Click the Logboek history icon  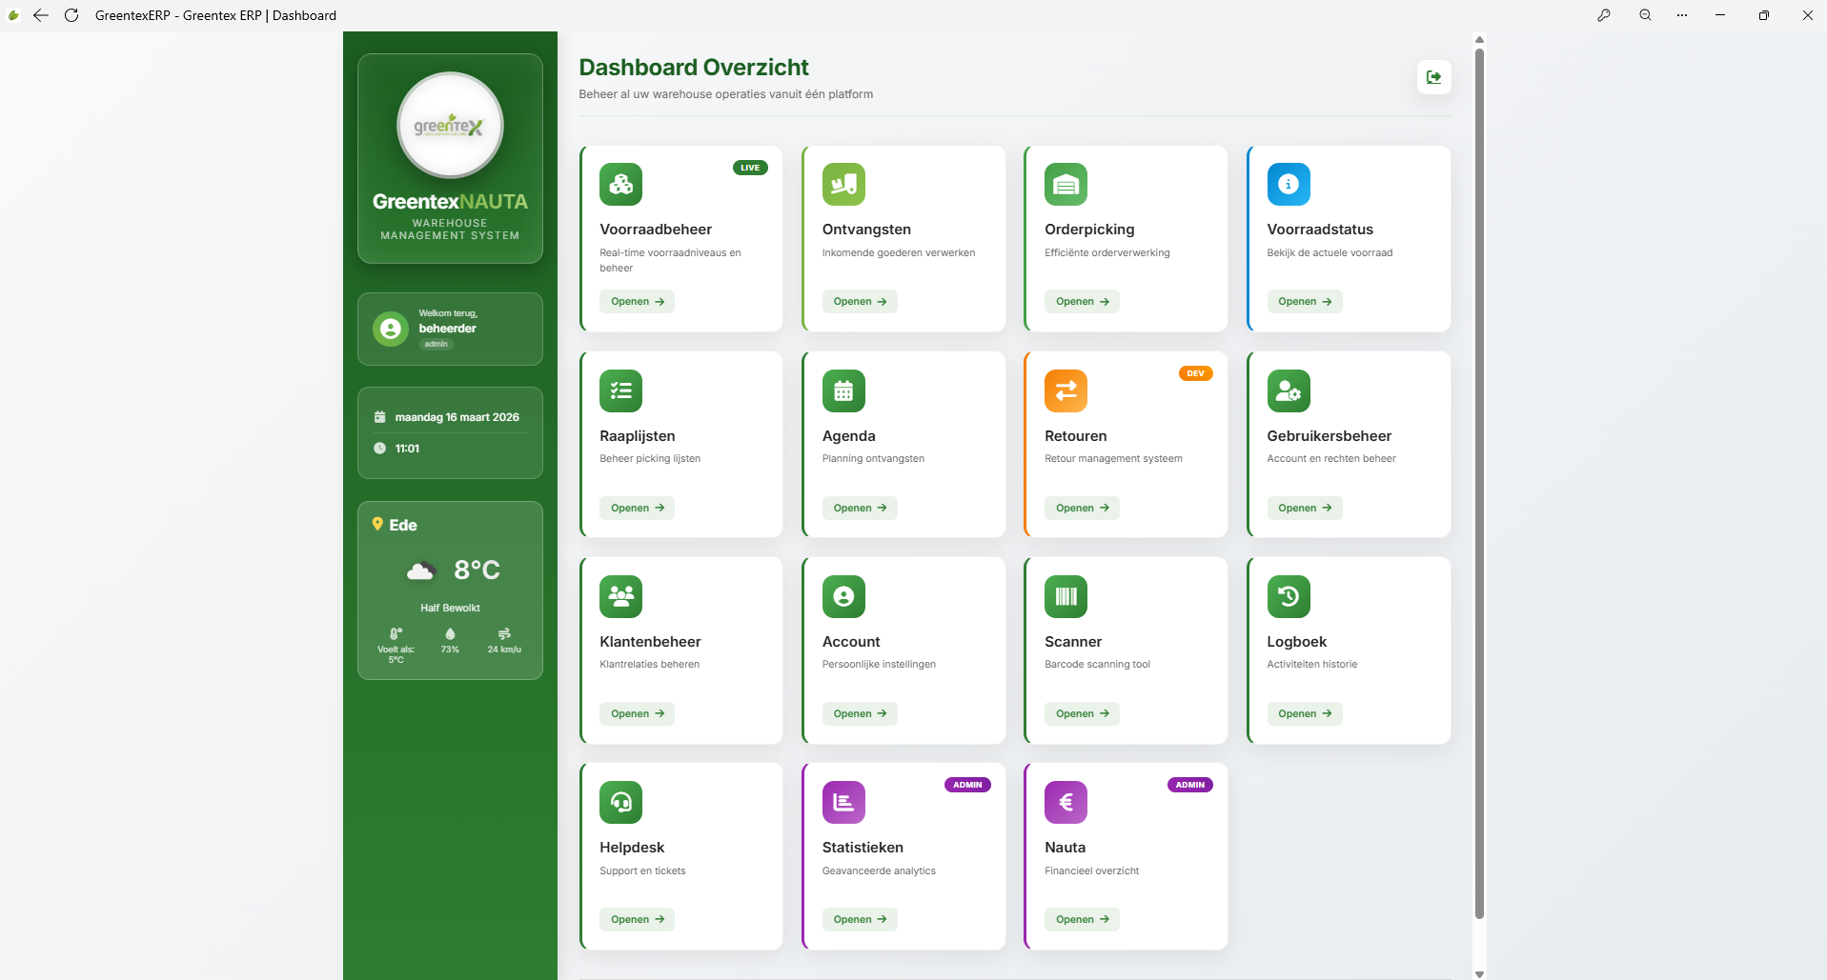tap(1289, 596)
